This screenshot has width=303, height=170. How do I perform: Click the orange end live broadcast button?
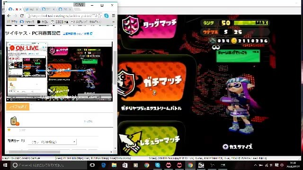18,107
